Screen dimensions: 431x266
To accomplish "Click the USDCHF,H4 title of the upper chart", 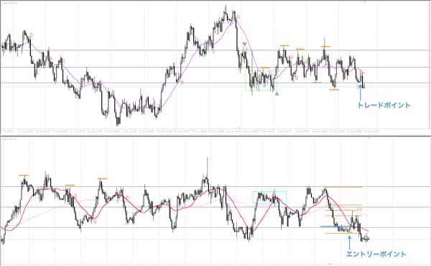I will point(9,3).
